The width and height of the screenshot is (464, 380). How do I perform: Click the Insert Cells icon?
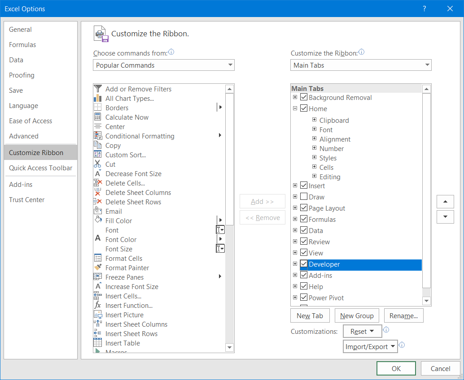click(x=98, y=296)
